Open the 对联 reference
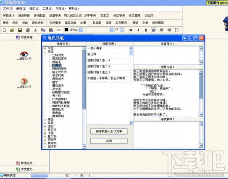The height and width of the screenshot is (179, 228). 145,23
